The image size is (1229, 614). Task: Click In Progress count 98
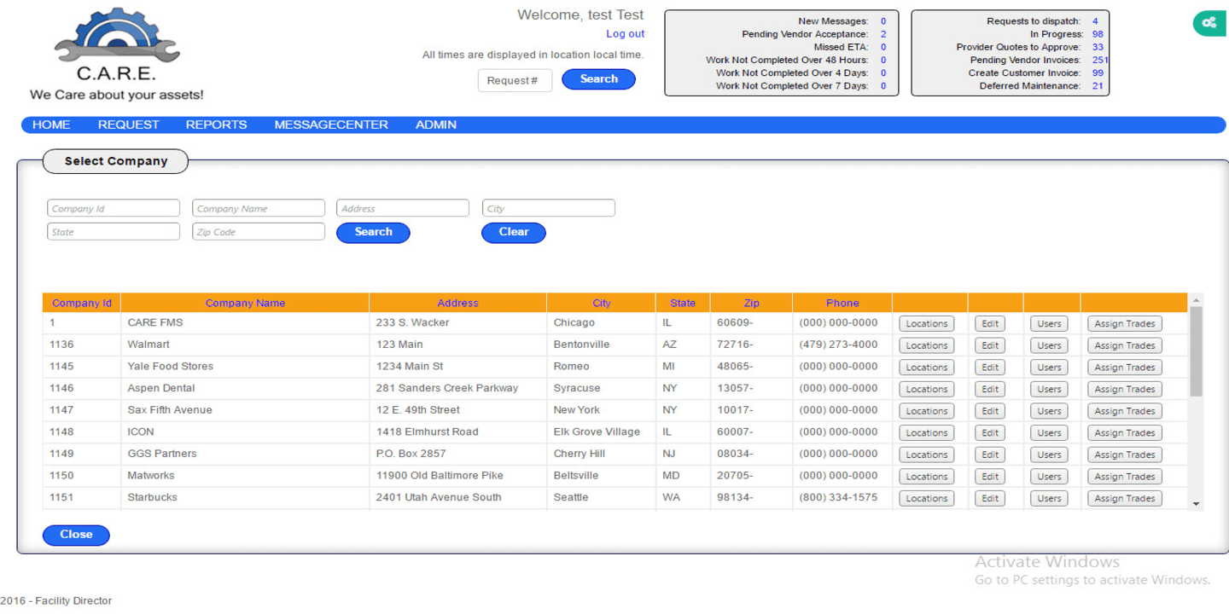click(x=1098, y=34)
